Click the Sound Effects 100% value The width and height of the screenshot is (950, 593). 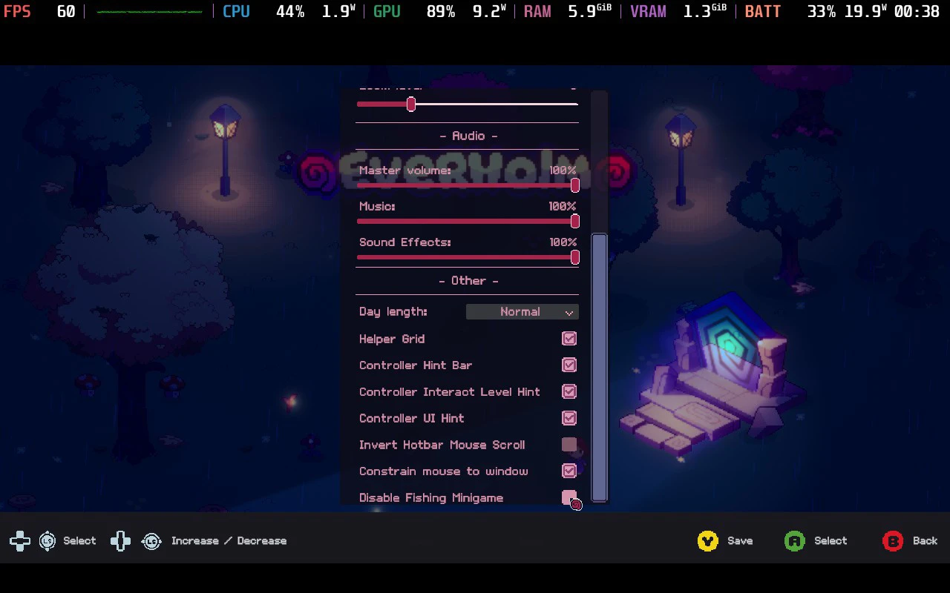tap(563, 242)
